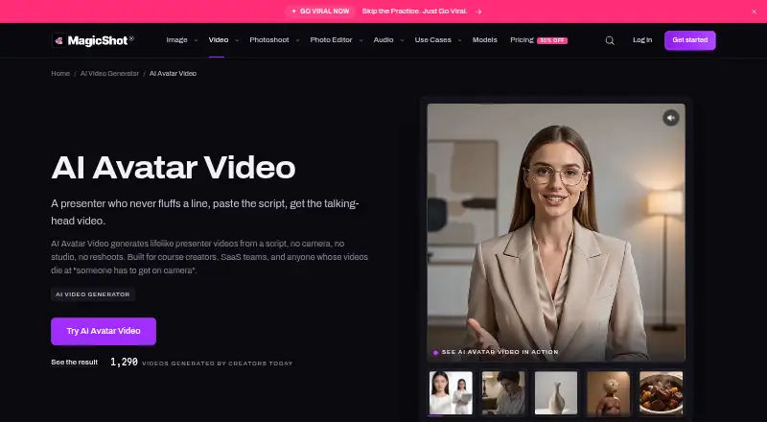Select the two women in white thumbnail
767x422 pixels.
[x=451, y=392]
